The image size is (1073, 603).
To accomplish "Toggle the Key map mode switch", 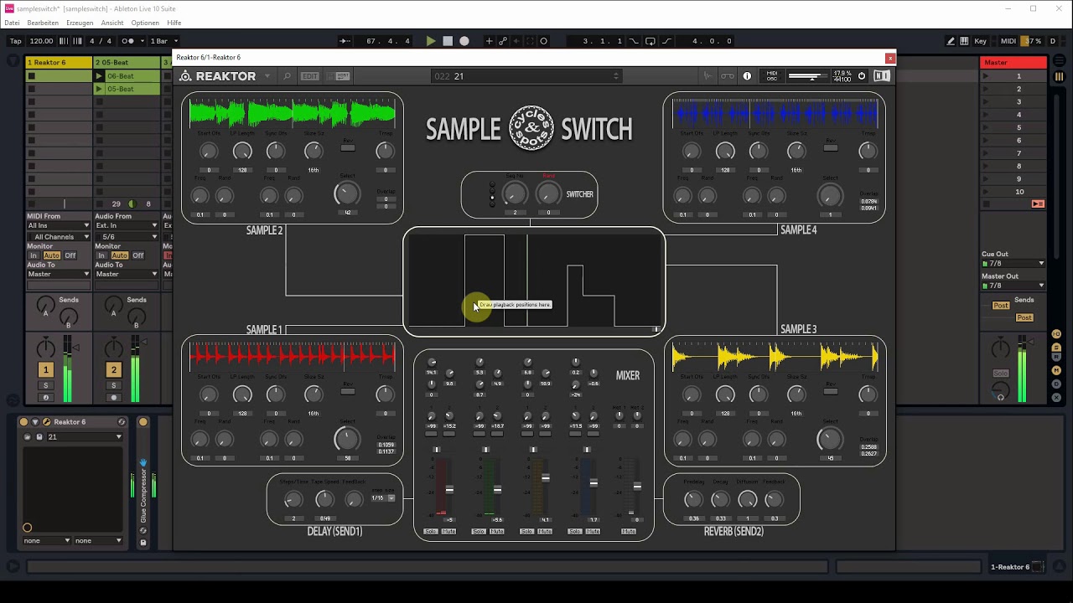I will click(980, 41).
